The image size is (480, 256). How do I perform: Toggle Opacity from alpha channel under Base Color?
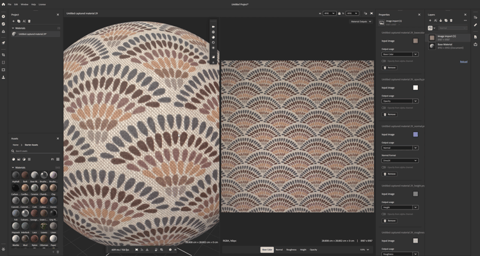point(383,61)
